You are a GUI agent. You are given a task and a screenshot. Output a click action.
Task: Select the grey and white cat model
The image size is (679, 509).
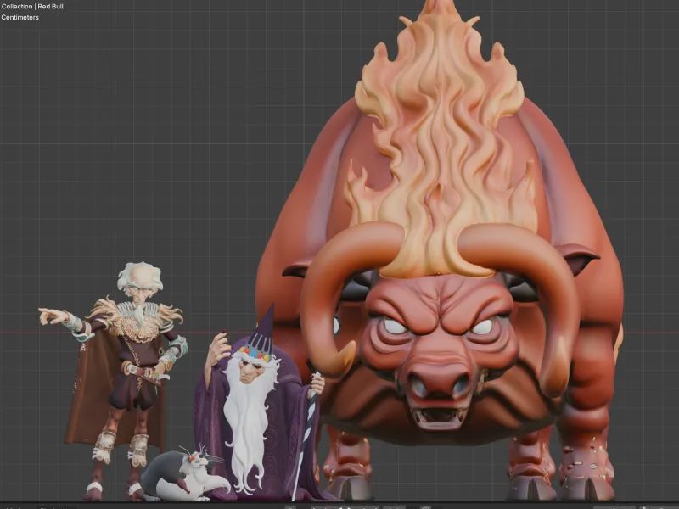[184, 474]
